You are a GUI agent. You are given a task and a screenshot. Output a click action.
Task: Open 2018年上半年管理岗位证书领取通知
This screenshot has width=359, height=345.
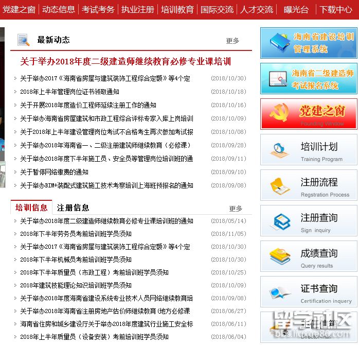coord(69,92)
